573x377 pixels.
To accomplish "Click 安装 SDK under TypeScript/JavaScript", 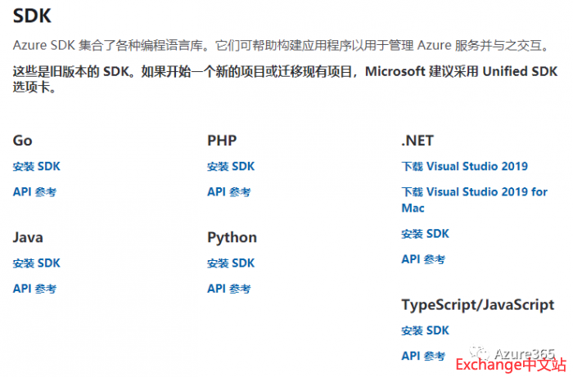I will (x=425, y=330).
